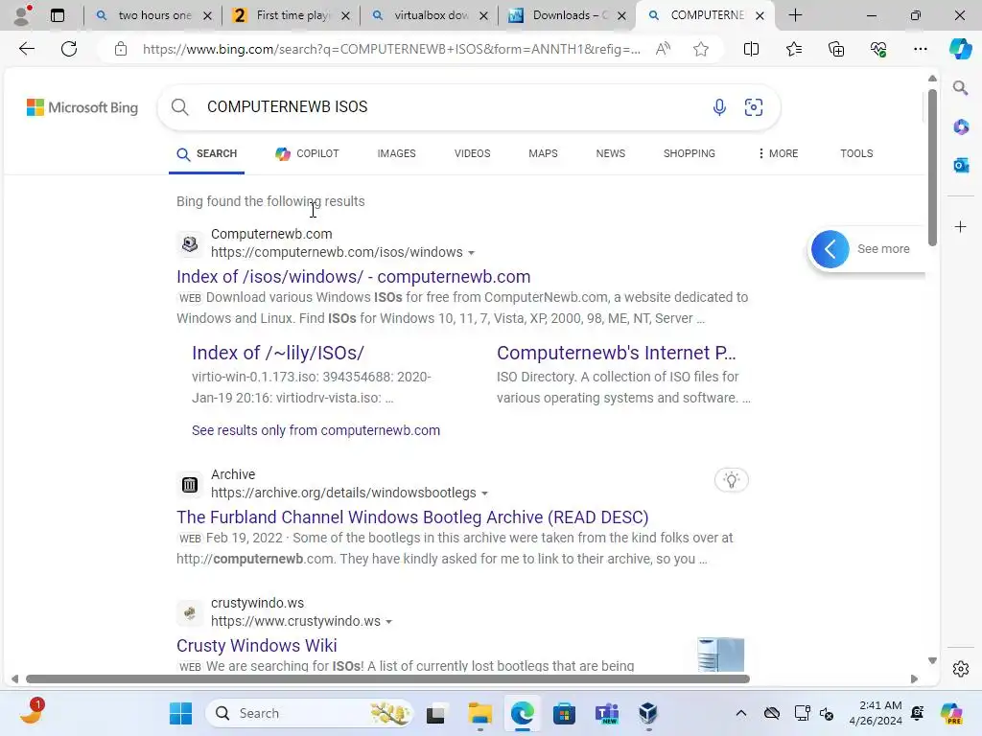Reload the page with the refresh icon

(x=69, y=49)
